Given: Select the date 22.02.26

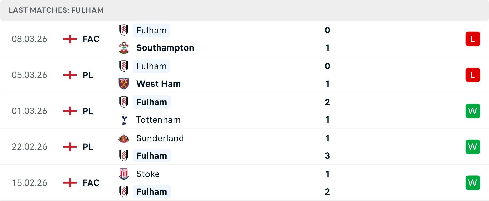Looking at the screenshot, I should point(30,147).
